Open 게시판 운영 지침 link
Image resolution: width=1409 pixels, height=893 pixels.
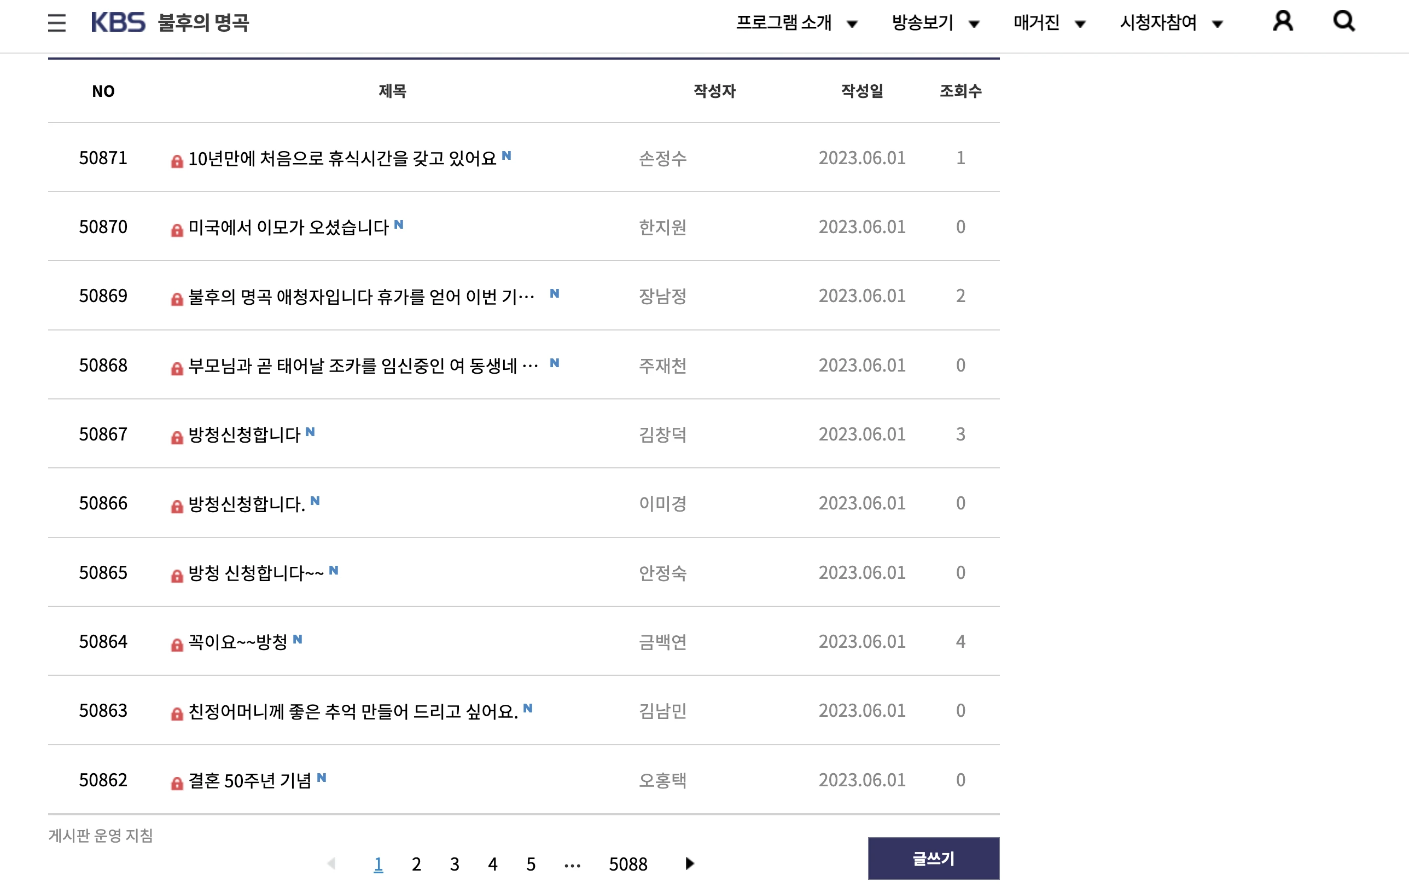pyautogui.click(x=101, y=835)
